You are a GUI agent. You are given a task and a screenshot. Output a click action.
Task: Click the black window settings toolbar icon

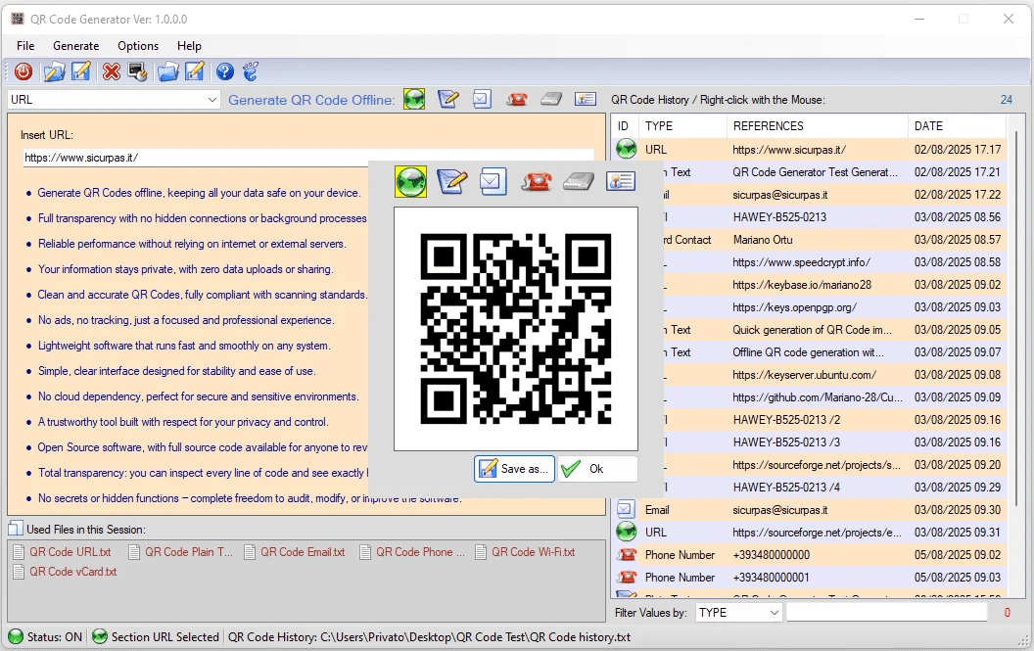pos(137,71)
